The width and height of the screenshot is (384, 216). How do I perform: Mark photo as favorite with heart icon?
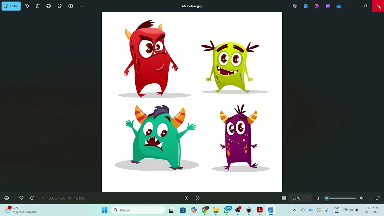click(x=21, y=198)
